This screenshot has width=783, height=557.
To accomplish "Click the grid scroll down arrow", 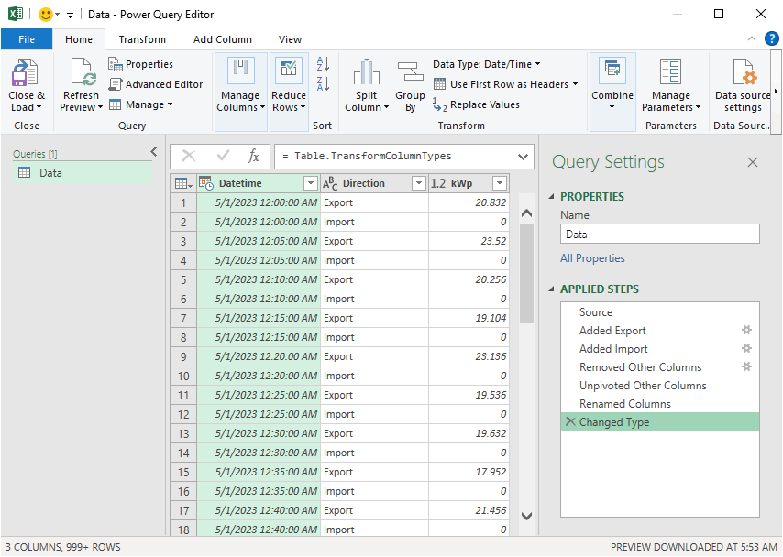I will pos(526,516).
